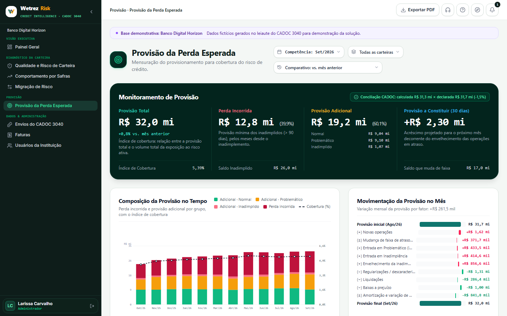The height and width of the screenshot is (316, 507).
Task: Click the trend icon for Comportamento por Safras
Action: pyautogui.click(x=10, y=76)
